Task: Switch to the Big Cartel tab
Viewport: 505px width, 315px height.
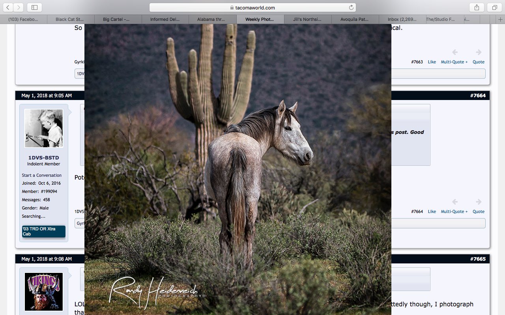Action: [x=118, y=19]
